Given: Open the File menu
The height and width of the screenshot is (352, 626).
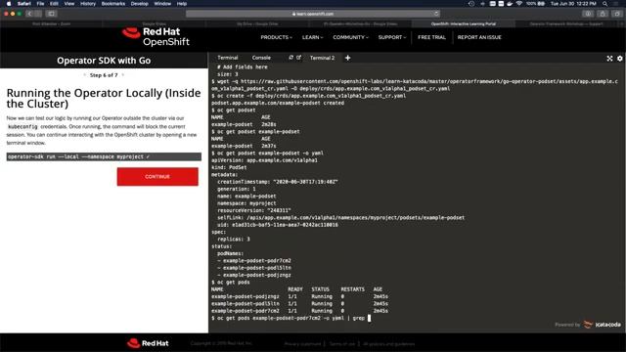Looking at the screenshot, I should click(x=40, y=4).
